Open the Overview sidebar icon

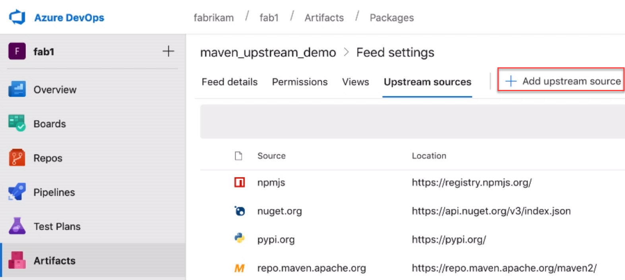click(17, 90)
